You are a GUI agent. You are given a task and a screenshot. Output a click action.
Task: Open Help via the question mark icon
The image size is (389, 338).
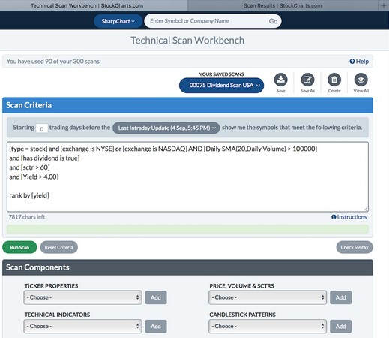(352, 62)
